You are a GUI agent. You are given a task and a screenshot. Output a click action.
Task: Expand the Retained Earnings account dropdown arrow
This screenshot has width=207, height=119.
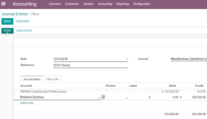pyautogui.click(x=99, y=98)
